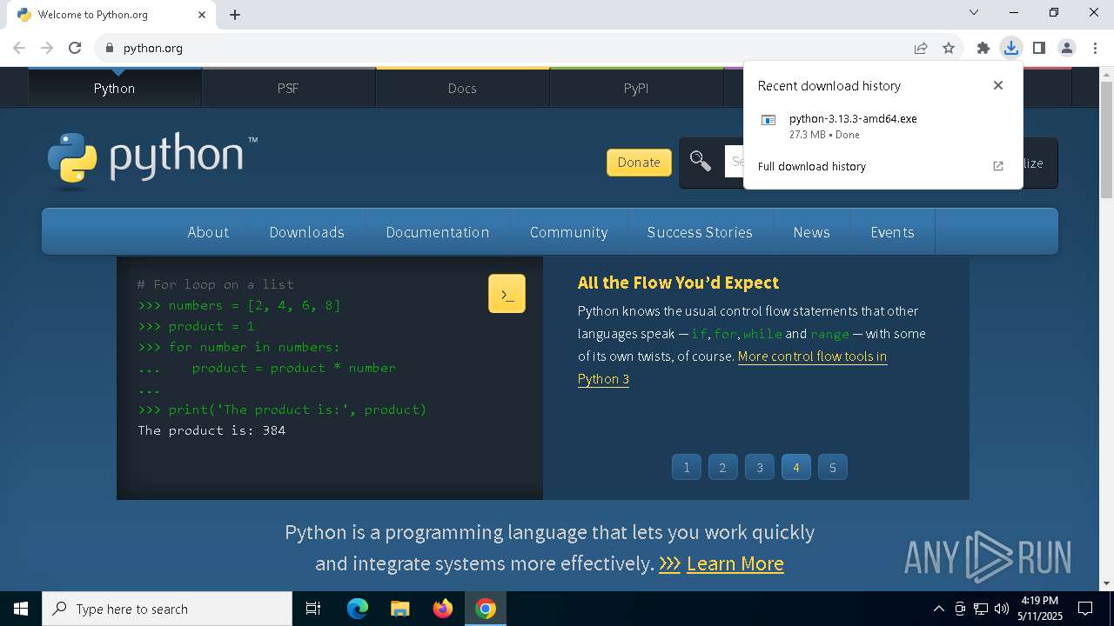Image resolution: width=1114 pixels, height=626 pixels.
Task: Click the search magnifier icon
Action: click(x=701, y=162)
